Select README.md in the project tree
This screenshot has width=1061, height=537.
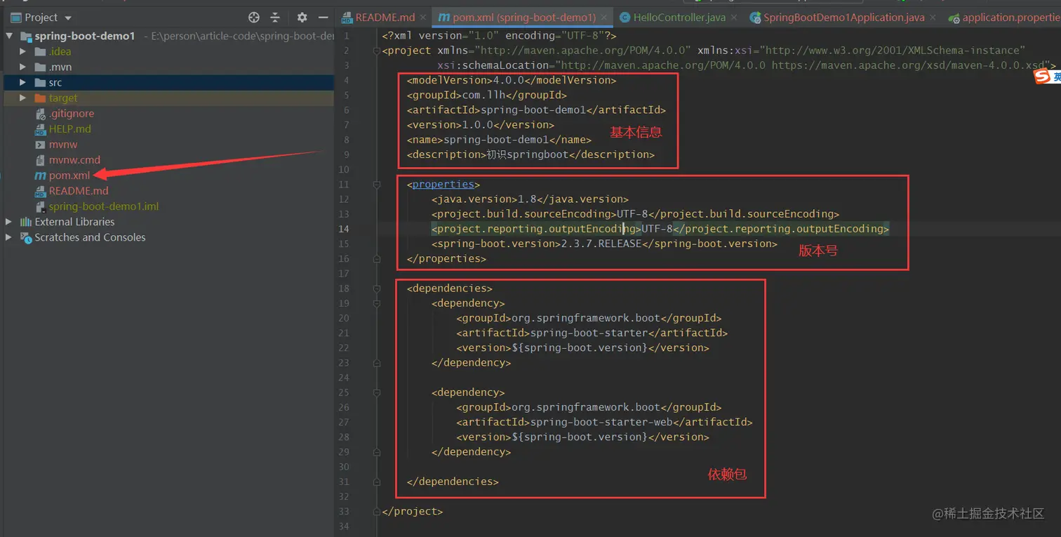[x=79, y=190]
